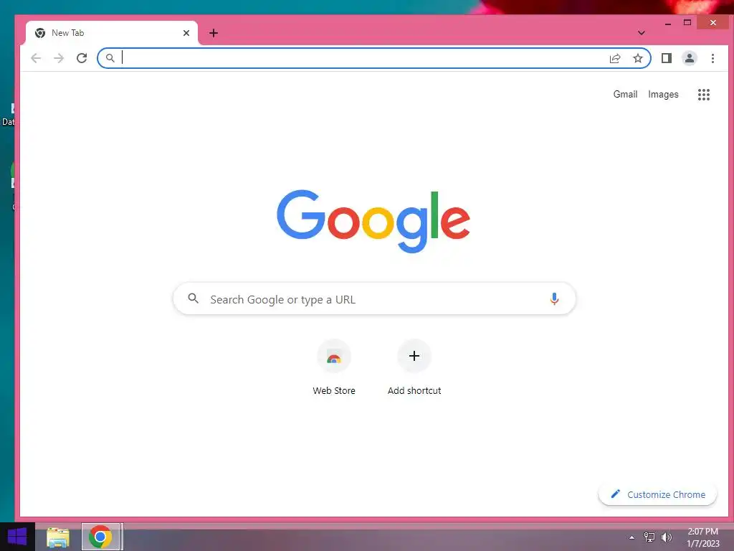
Task: Click the browser forward arrow
Action: [x=59, y=58]
